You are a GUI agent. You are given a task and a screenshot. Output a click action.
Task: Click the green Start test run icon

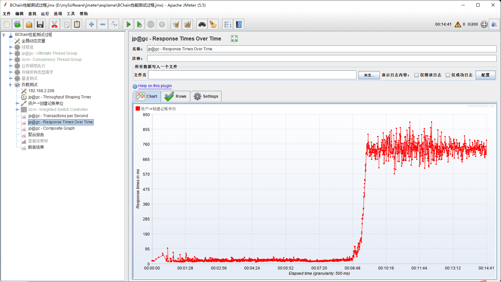128,24
